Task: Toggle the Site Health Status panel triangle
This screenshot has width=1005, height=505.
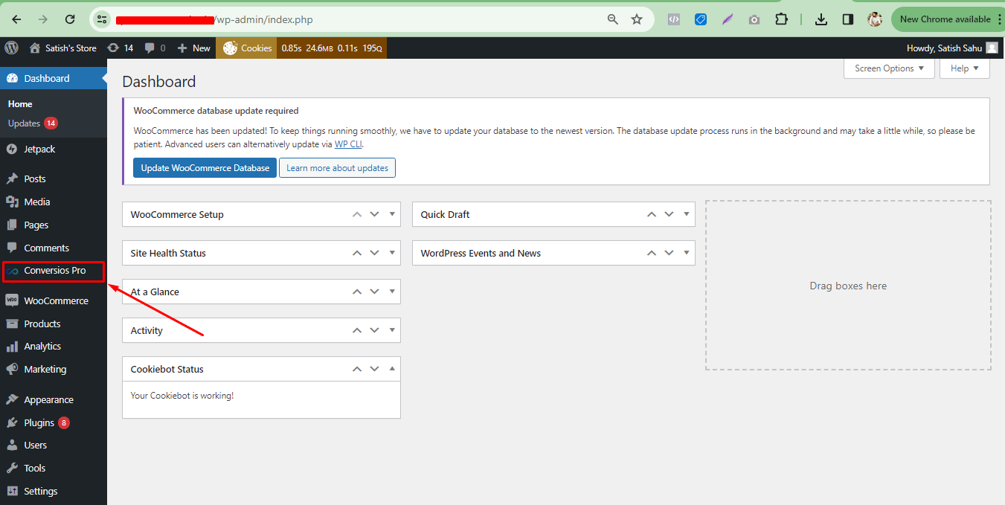Action: 392,253
